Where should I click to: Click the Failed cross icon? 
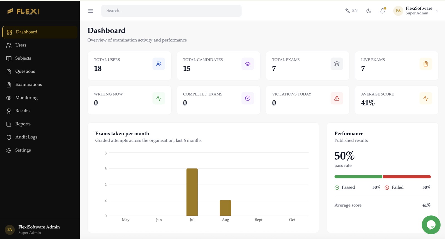pos(387,188)
